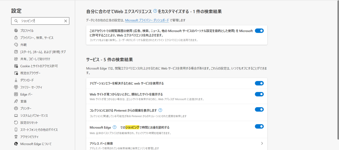Click the search magnifier icon in settings
Screen dimensions: 339x150
coord(16,21)
